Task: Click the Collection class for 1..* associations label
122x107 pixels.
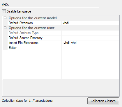Action: [x=28, y=101]
